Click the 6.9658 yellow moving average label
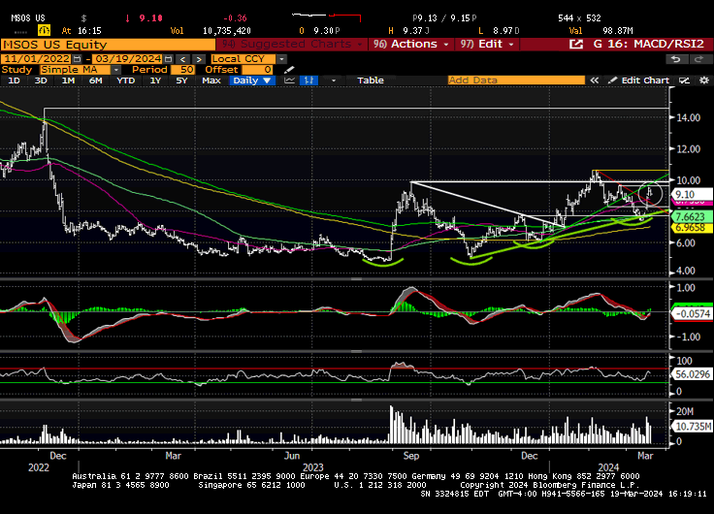The width and height of the screenshot is (714, 514). click(692, 228)
